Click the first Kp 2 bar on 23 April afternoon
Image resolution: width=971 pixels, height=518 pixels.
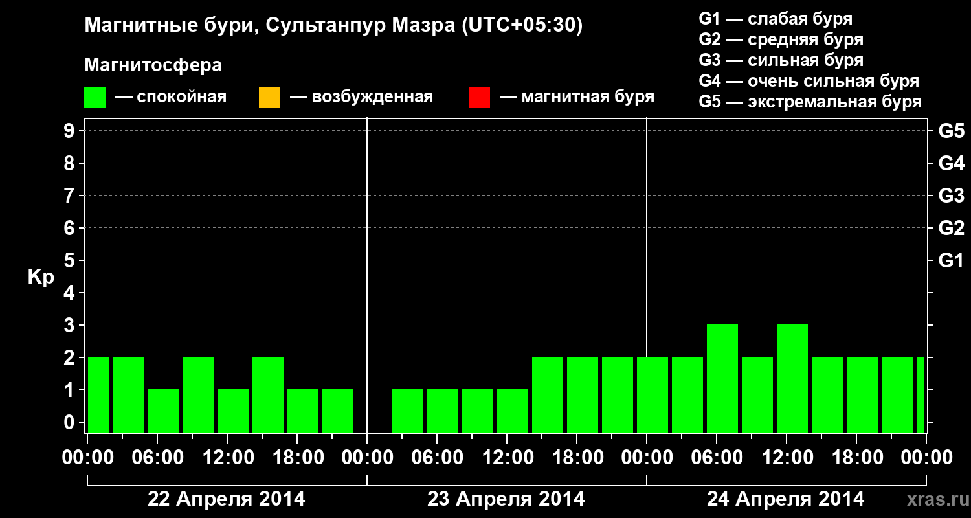tap(548, 394)
